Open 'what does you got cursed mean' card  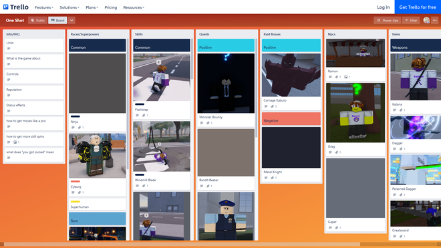click(34, 155)
